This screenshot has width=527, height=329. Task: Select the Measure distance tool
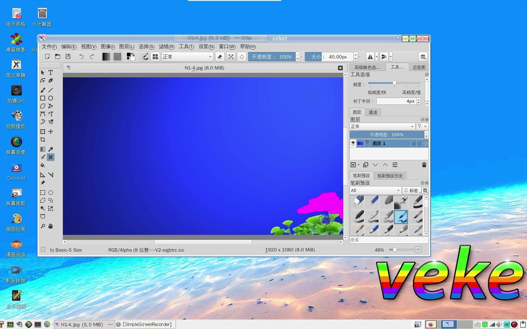tap(51, 175)
